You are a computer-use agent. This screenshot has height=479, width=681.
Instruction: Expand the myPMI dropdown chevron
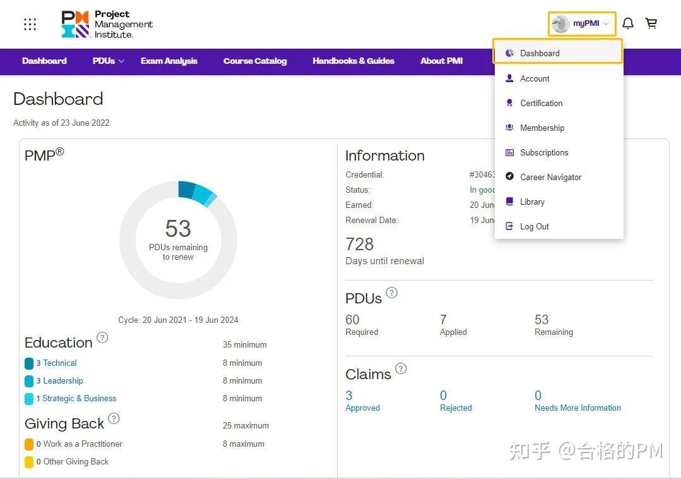click(607, 23)
